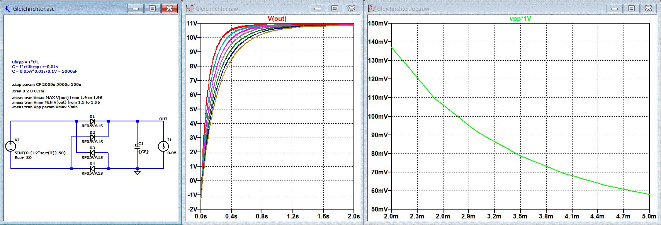Select diode D1 symbol in the schematic

(x=92, y=121)
